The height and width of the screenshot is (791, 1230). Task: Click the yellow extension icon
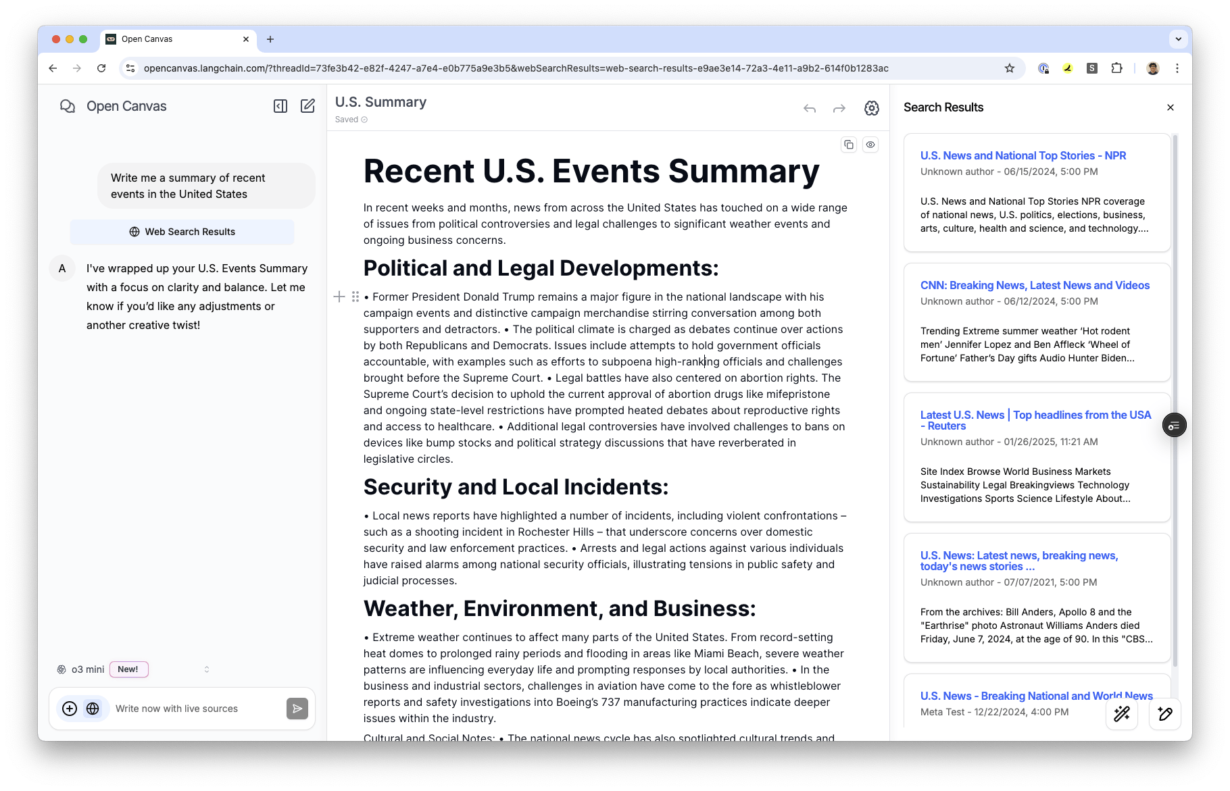tap(1068, 68)
